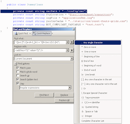Enable the Search up checkbox
This screenshot has width=130, height=124.
tap(18, 75)
